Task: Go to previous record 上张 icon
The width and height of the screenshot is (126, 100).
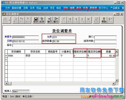Action: (x=76, y=20)
